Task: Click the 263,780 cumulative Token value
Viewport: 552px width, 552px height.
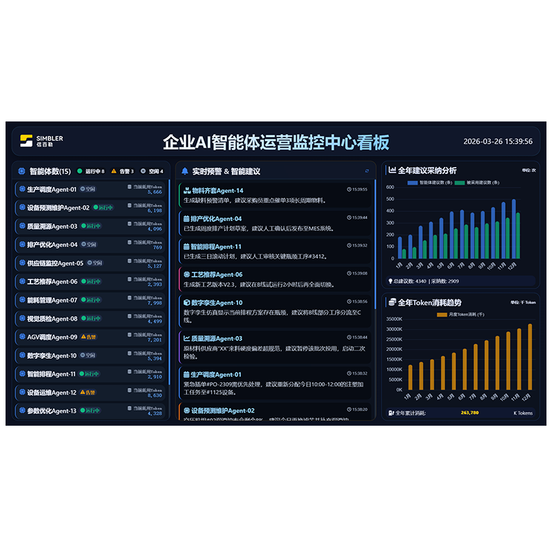Action: (469, 413)
